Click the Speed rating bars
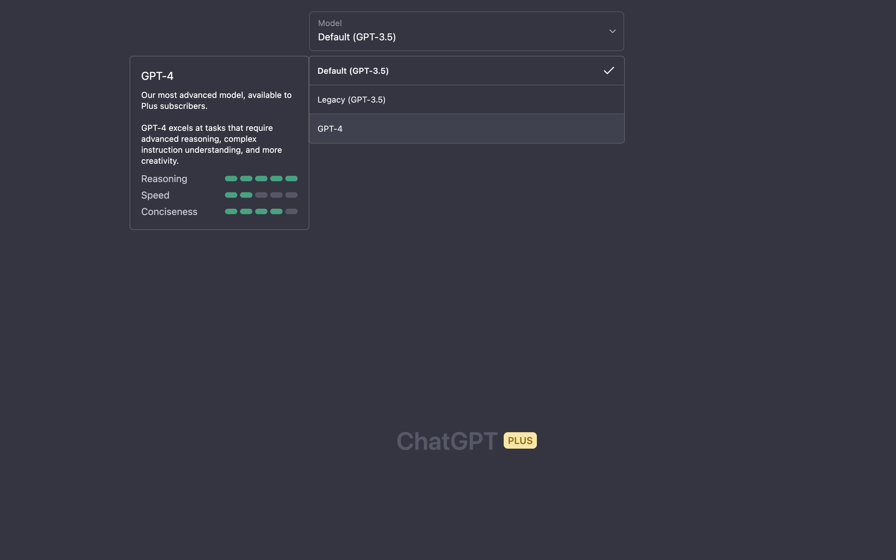The image size is (896, 560). tap(261, 195)
